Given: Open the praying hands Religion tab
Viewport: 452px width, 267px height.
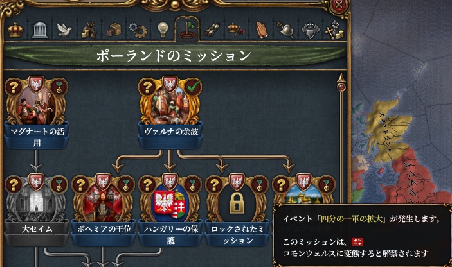Looking at the screenshot, I should [262, 30].
